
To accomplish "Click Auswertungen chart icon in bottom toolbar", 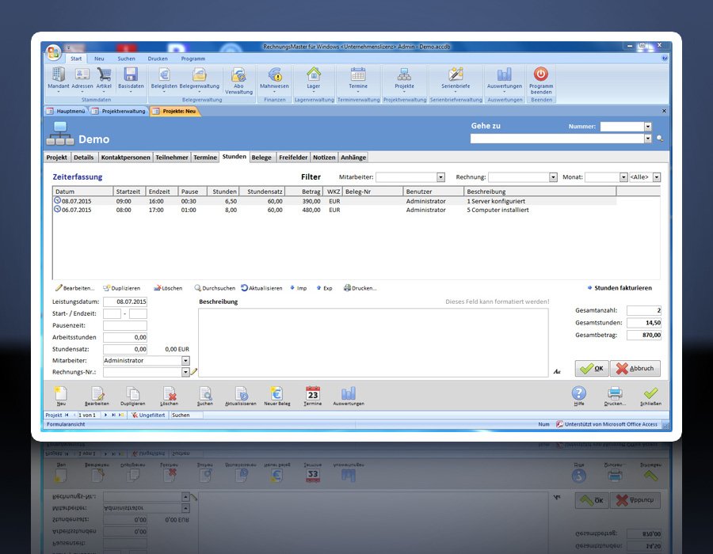I will click(349, 394).
